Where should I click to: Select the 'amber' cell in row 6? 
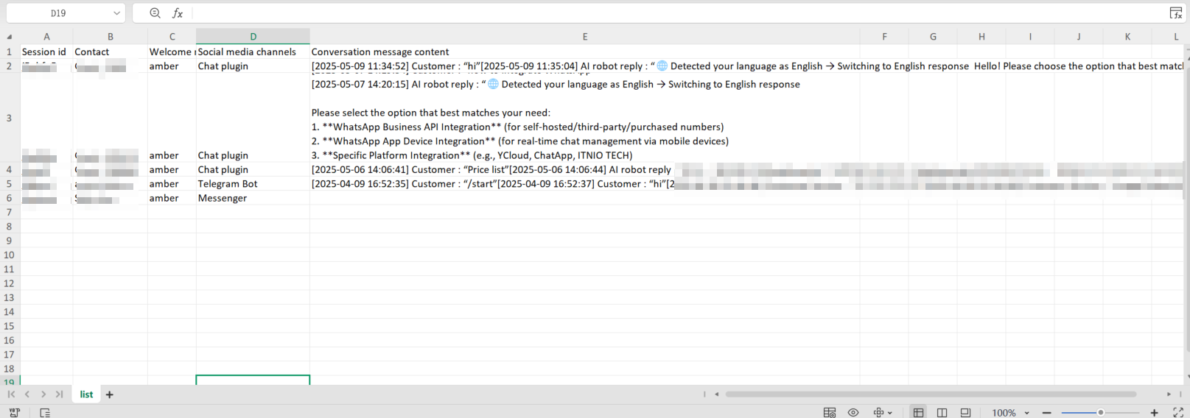click(x=172, y=198)
